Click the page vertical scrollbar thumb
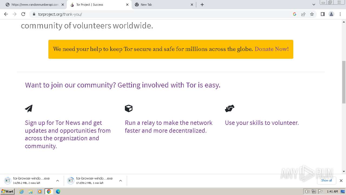The width and height of the screenshot is (346, 195). pos(344,82)
